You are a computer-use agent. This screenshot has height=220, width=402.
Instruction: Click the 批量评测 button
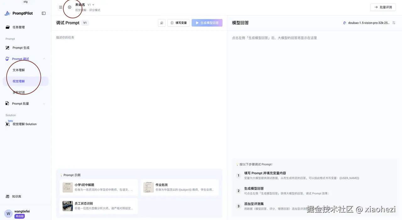click(x=383, y=7)
